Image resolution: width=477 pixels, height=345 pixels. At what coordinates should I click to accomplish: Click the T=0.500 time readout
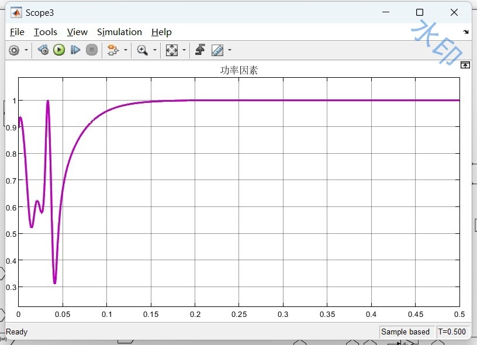[x=452, y=332]
